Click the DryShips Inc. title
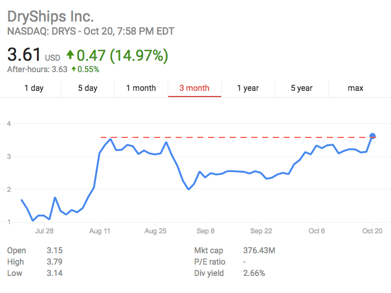The height and width of the screenshot is (293, 391). pyautogui.click(x=51, y=16)
